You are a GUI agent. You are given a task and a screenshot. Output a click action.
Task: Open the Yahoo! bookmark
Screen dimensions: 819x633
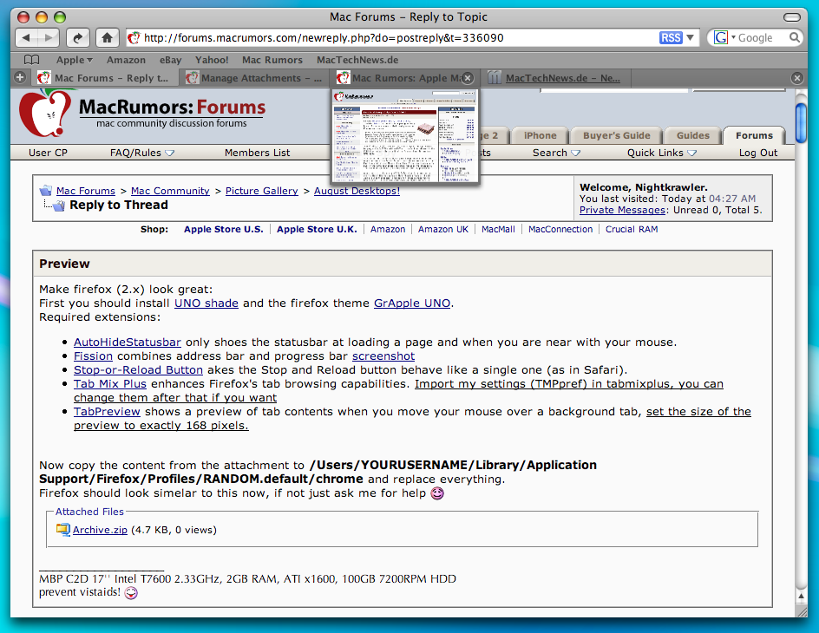coord(212,60)
